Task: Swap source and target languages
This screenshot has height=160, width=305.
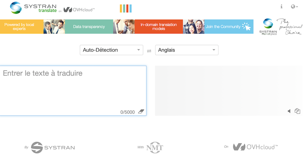Action: point(149,50)
